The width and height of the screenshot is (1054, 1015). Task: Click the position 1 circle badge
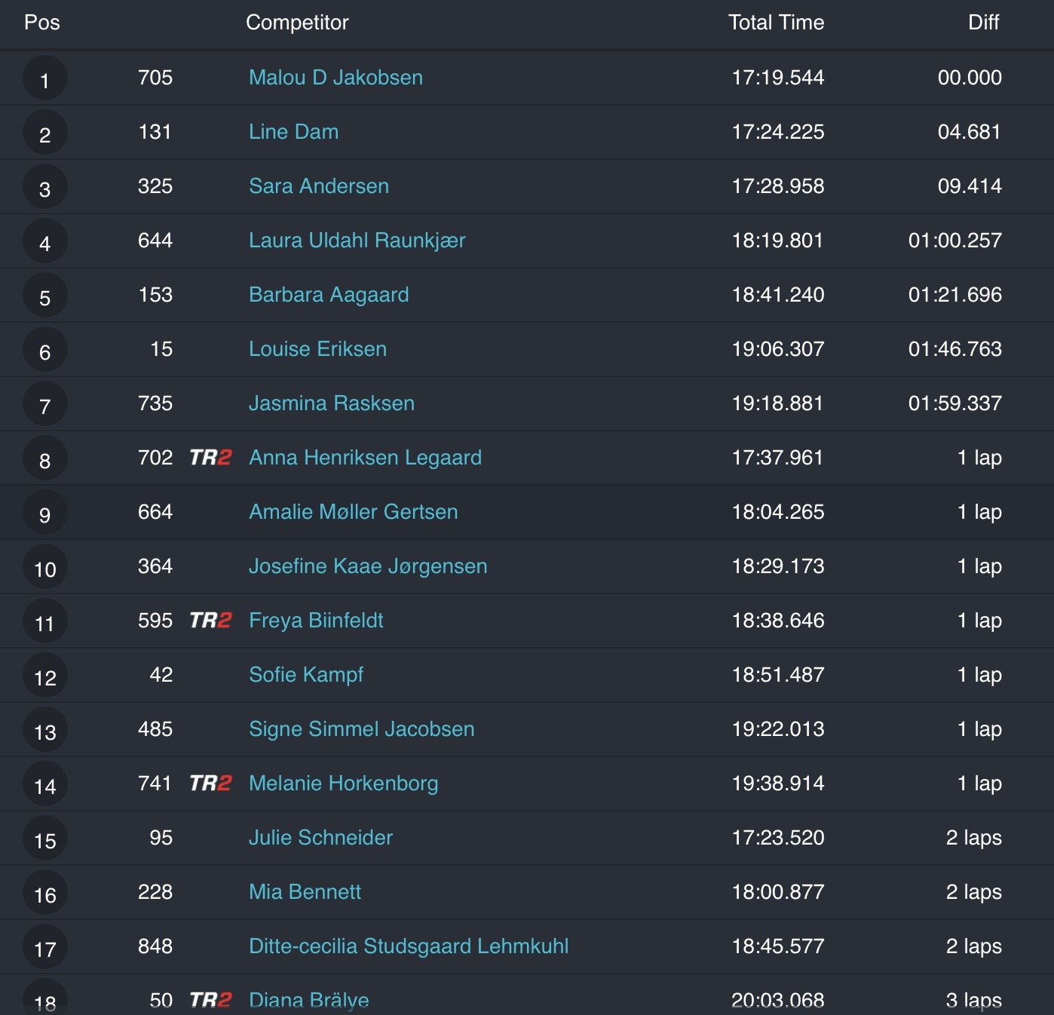tap(45, 79)
